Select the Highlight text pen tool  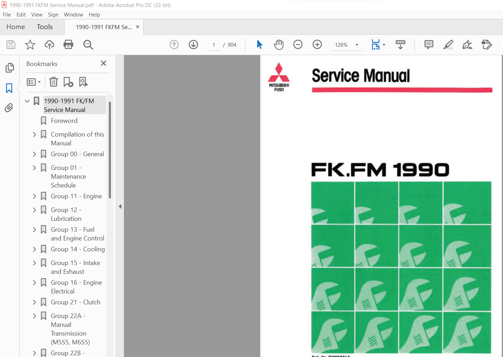click(448, 45)
